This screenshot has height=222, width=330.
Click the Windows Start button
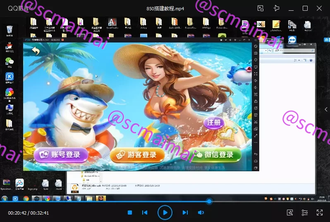5,198
